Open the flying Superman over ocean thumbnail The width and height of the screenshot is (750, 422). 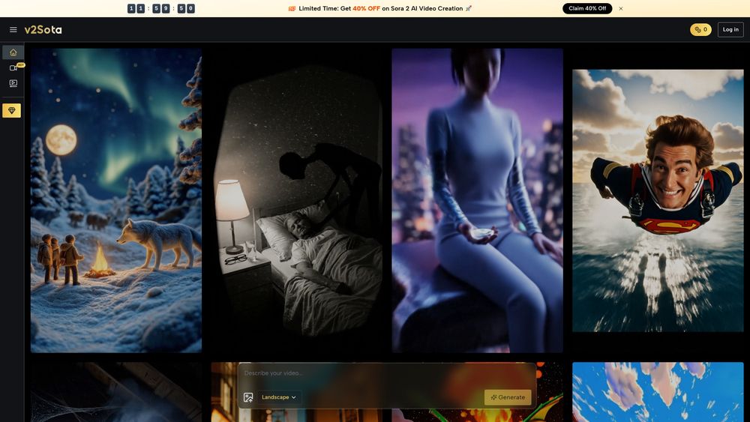click(x=658, y=201)
